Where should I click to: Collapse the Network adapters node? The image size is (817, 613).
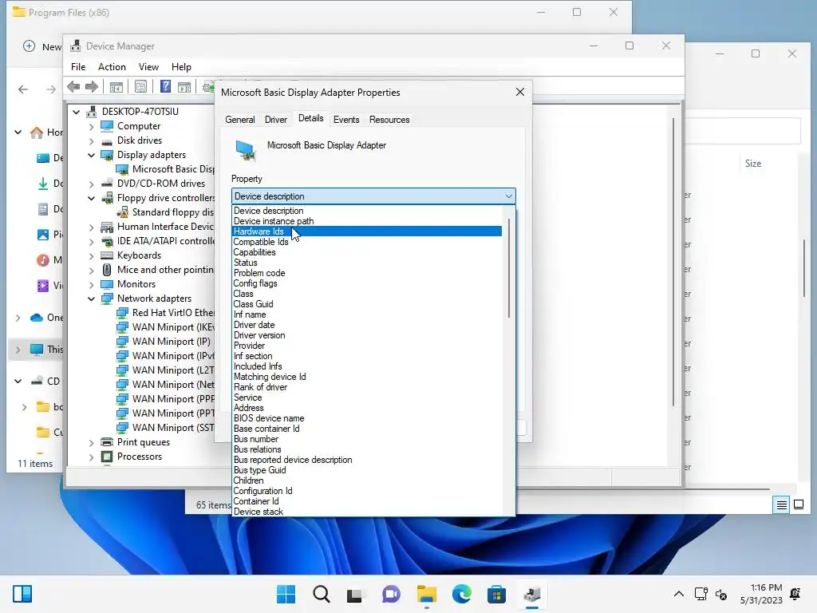(x=91, y=299)
